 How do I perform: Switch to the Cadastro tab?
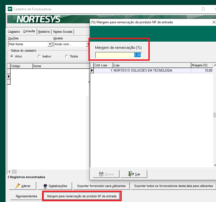pos(14,32)
